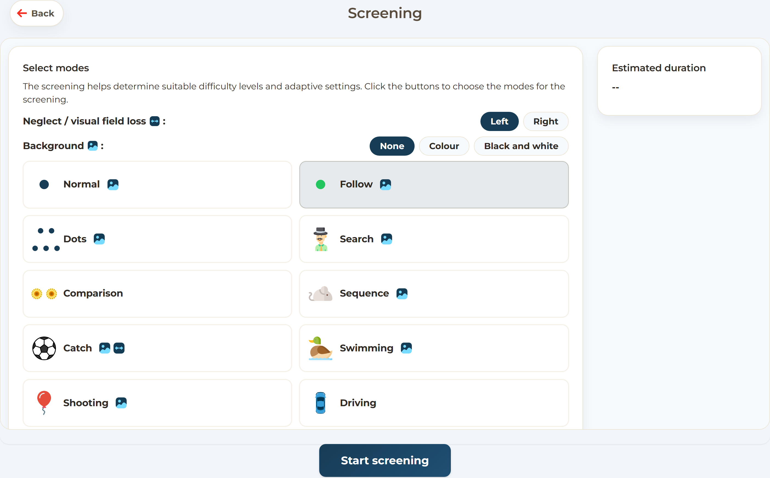This screenshot has height=478, width=770.
Task: Click the image icon next to Background label
Action: 93,146
